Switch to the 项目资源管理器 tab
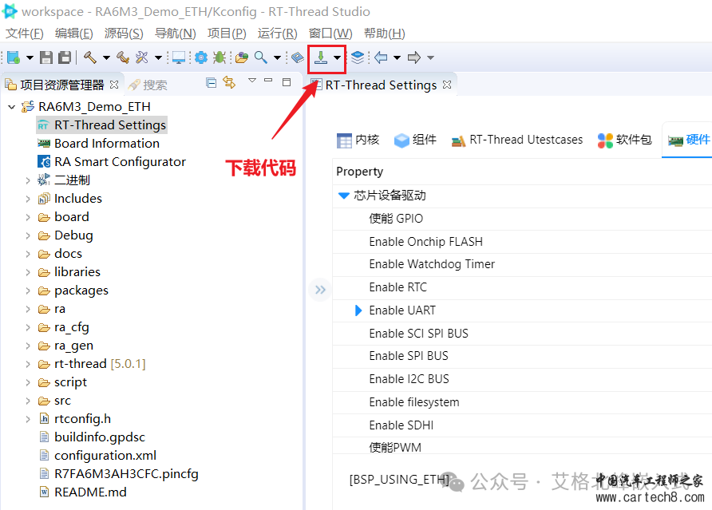 click(61, 85)
